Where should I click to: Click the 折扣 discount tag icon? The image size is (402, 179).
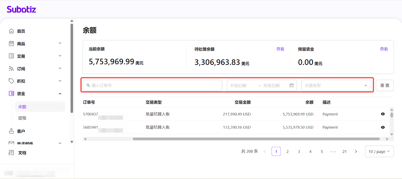click(11, 81)
